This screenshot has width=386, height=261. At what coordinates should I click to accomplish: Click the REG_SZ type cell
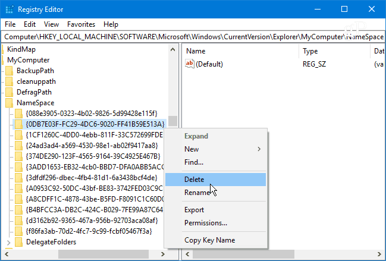pyautogui.click(x=314, y=64)
